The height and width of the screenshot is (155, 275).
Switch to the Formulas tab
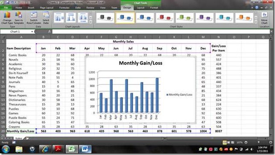click(x=64, y=8)
